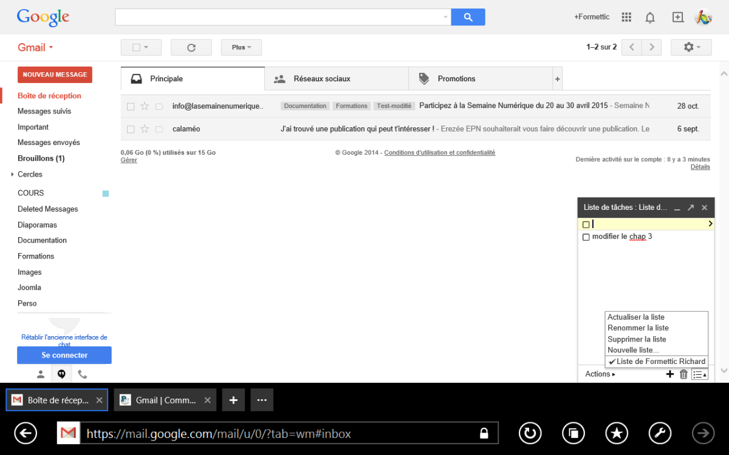Compose with the Nouveau message button

coord(55,75)
